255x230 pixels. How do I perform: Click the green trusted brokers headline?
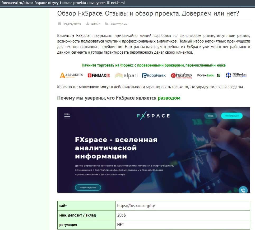(154, 65)
